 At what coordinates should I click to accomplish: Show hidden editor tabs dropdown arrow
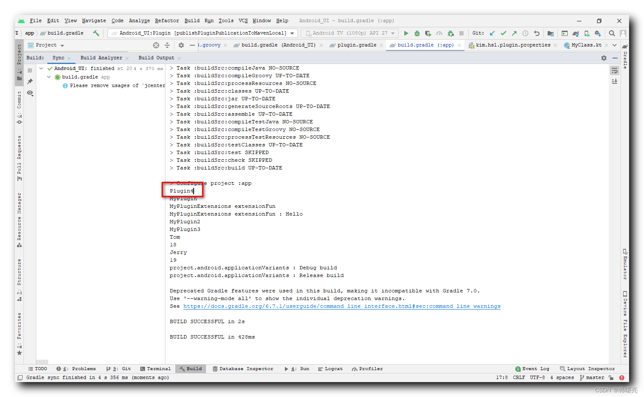point(615,45)
